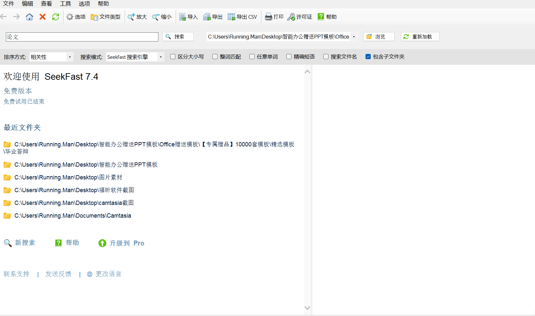Open the 编辑 menu
This screenshot has height=316, width=535.
(27, 4)
